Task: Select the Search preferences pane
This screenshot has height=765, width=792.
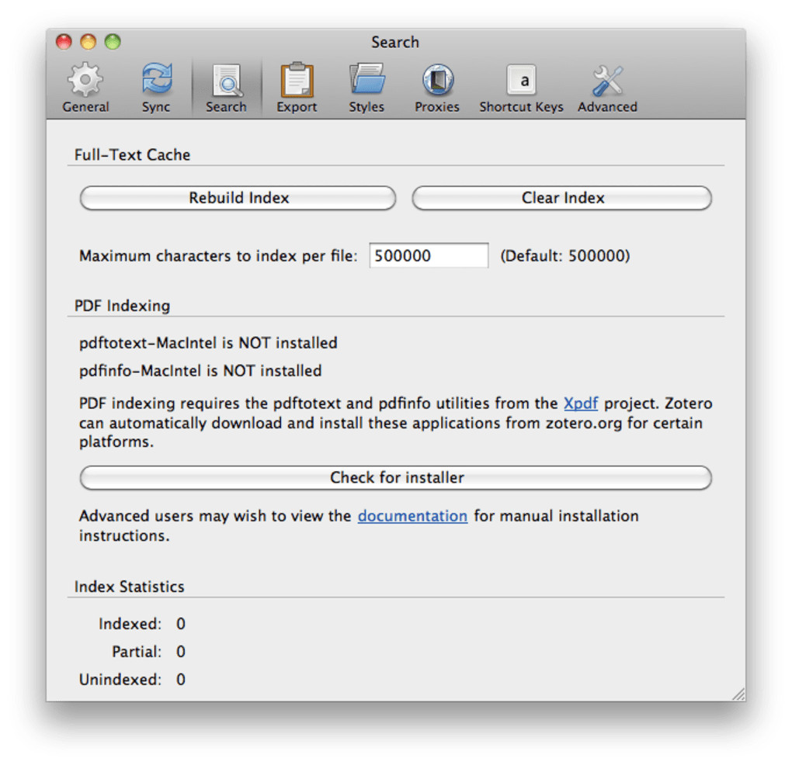Action: coord(226,88)
